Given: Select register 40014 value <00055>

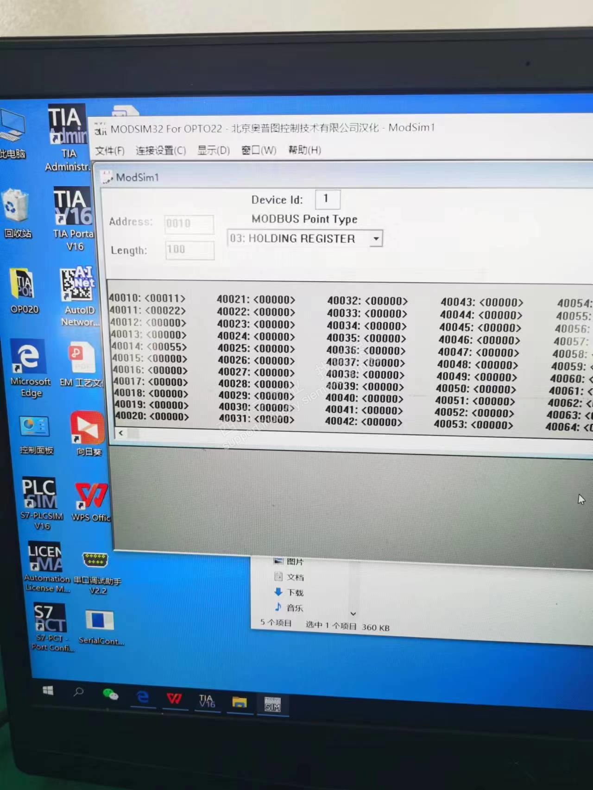Looking at the screenshot, I should [167, 346].
